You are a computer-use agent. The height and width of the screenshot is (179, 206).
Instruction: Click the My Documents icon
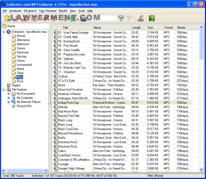coord(13,94)
